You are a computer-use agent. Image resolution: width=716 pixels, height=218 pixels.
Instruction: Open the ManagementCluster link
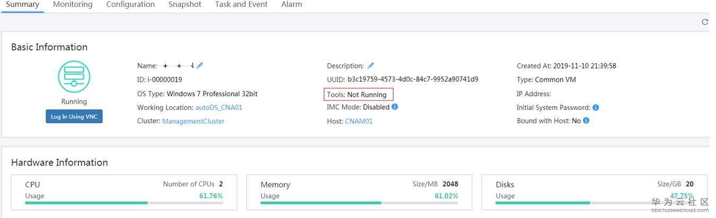(x=193, y=121)
